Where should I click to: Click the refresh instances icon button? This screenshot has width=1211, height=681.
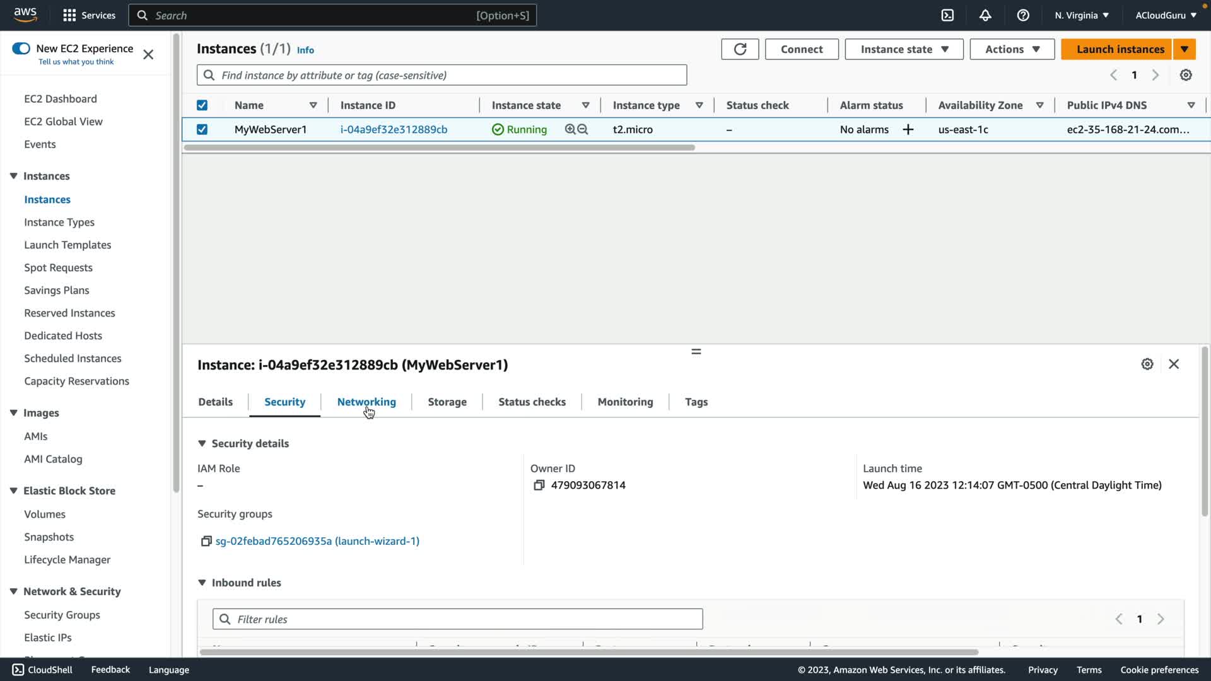740,49
